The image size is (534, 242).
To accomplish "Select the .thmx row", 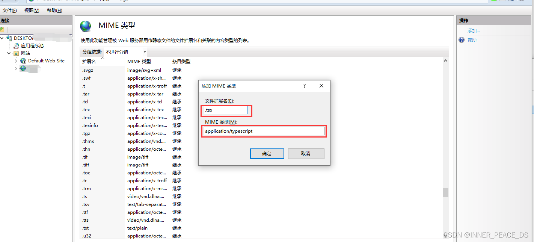I will (x=148, y=141).
